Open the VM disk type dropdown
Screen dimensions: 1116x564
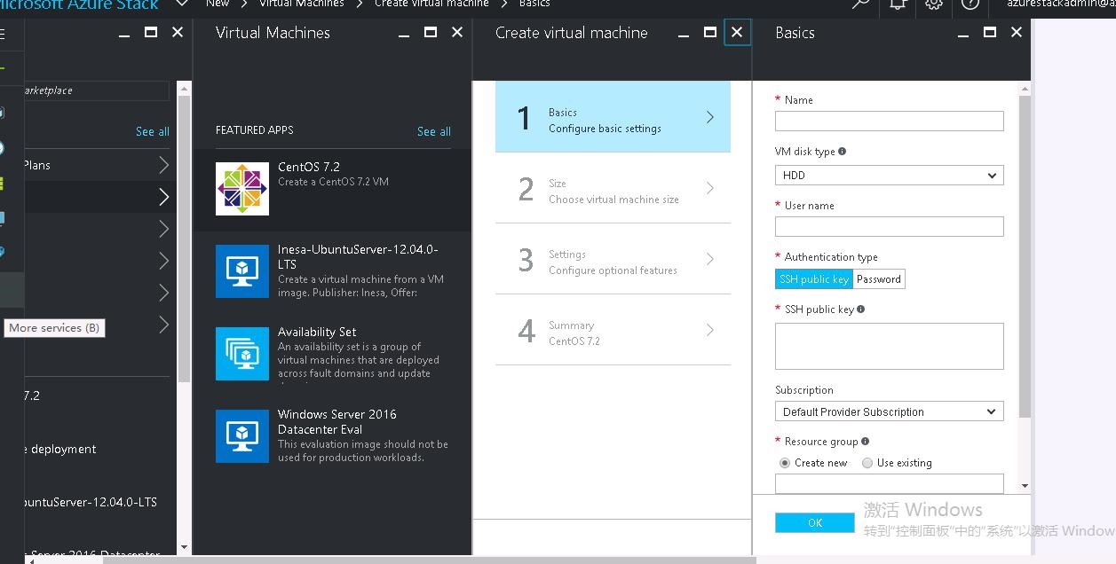(890, 176)
